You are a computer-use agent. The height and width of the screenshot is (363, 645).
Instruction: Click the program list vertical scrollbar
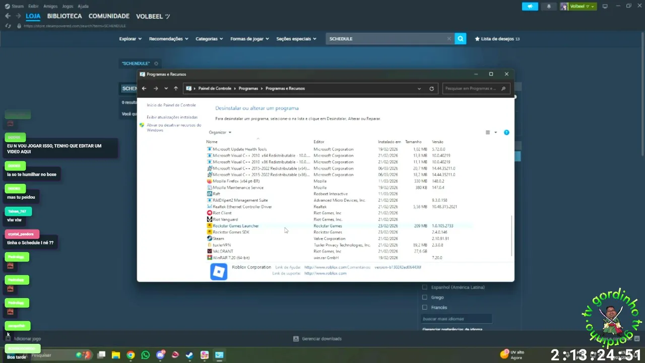coord(511,235)
